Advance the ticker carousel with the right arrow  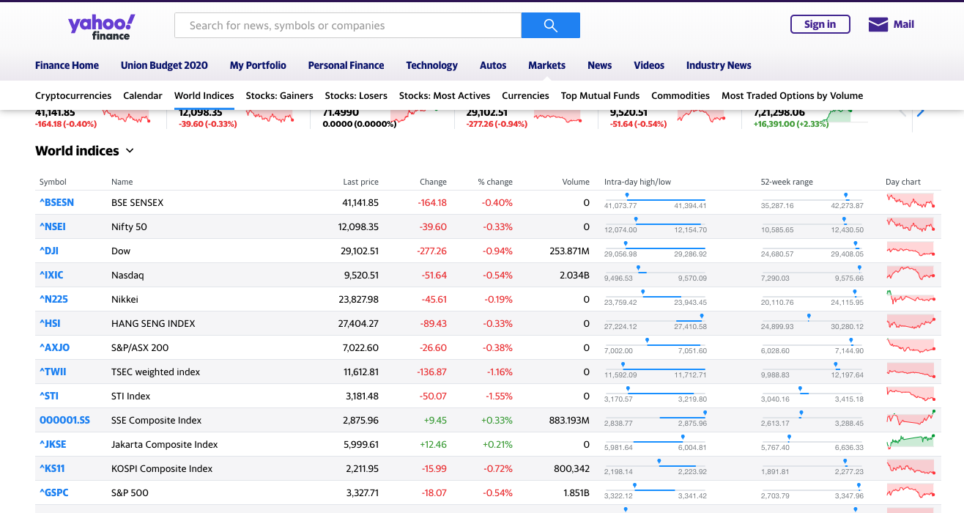(x=922, y=111)
